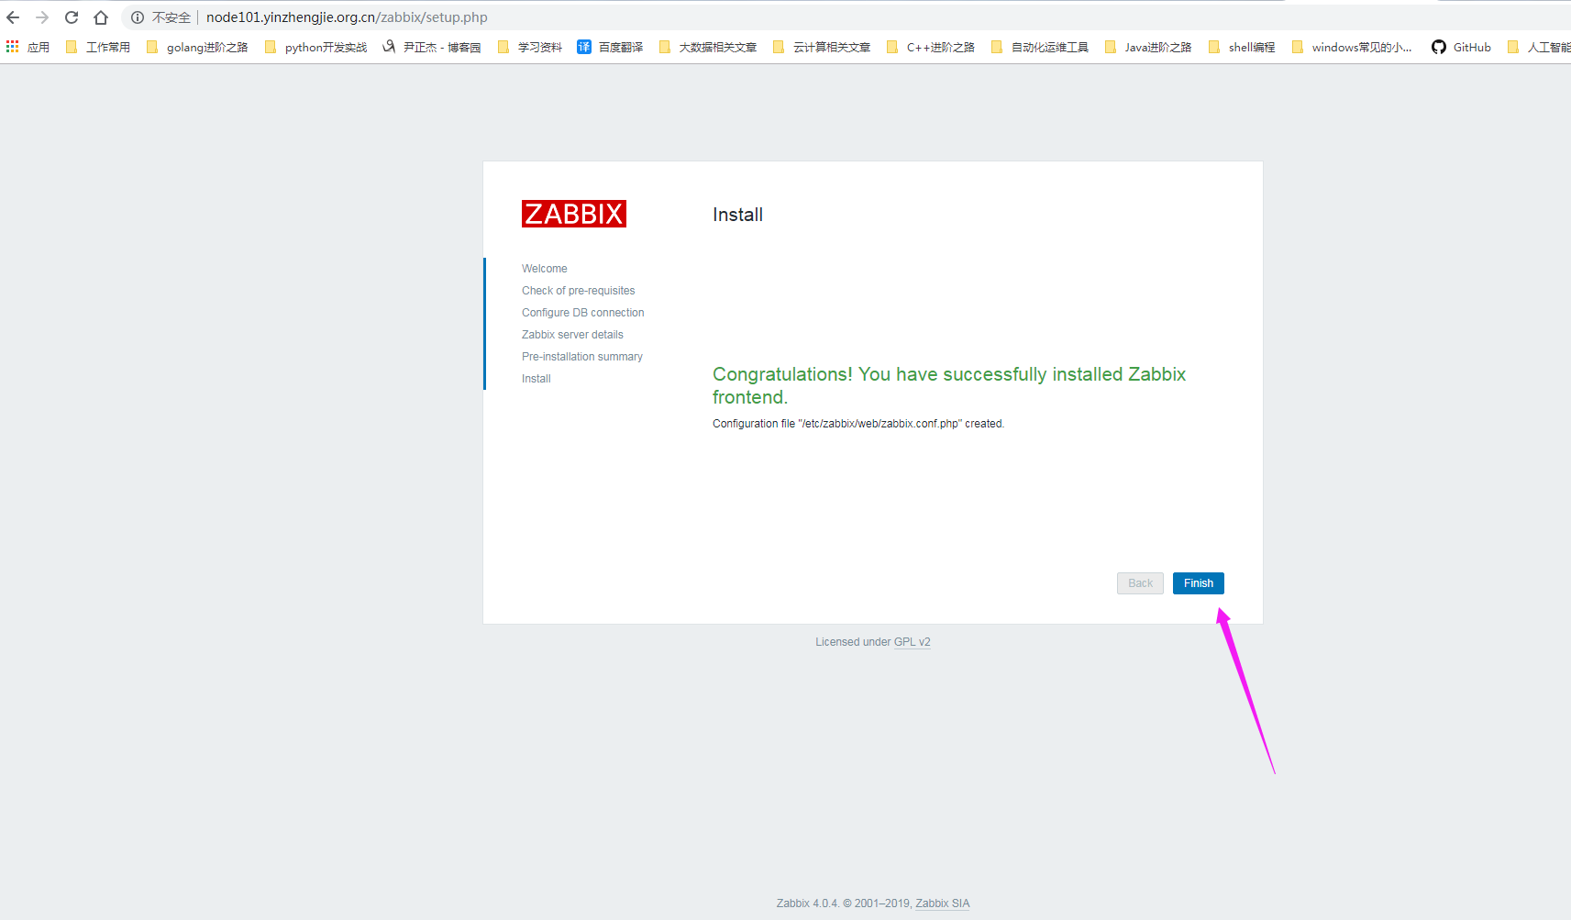The height and width of the screenshot is (920, 1571).
Task: Open the shell编程 bookmark folder
Action: coord(1242,47)
